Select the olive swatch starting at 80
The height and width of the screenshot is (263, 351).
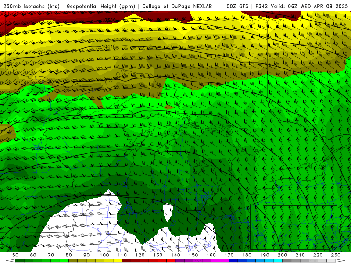coord(73,261)
